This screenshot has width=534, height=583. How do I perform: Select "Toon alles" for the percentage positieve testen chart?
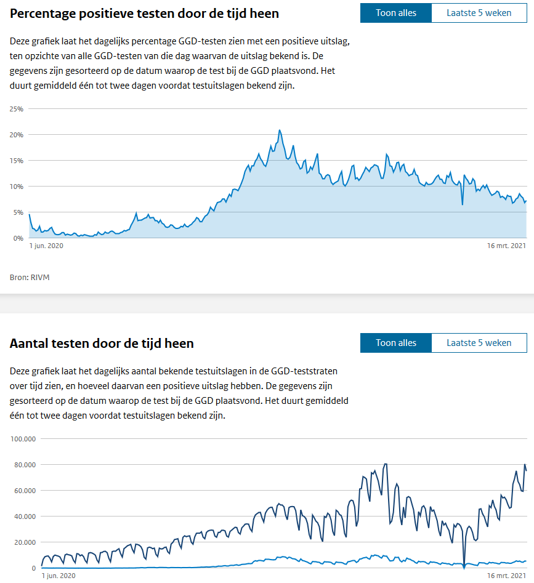tap(395, 13)
